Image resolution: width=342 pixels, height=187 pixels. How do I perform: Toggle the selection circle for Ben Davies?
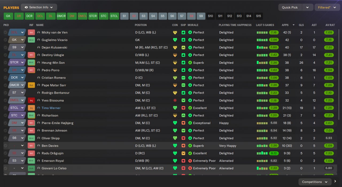[x=5, y=146]
